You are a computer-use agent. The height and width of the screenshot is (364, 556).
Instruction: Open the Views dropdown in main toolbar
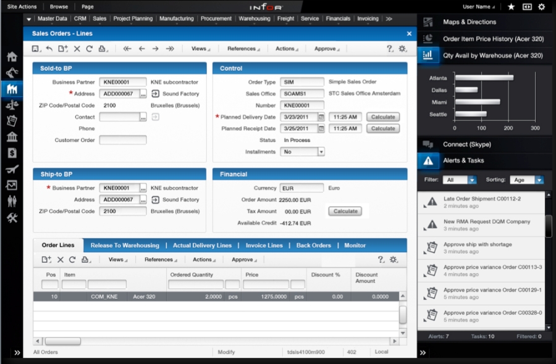coord(200,49)
